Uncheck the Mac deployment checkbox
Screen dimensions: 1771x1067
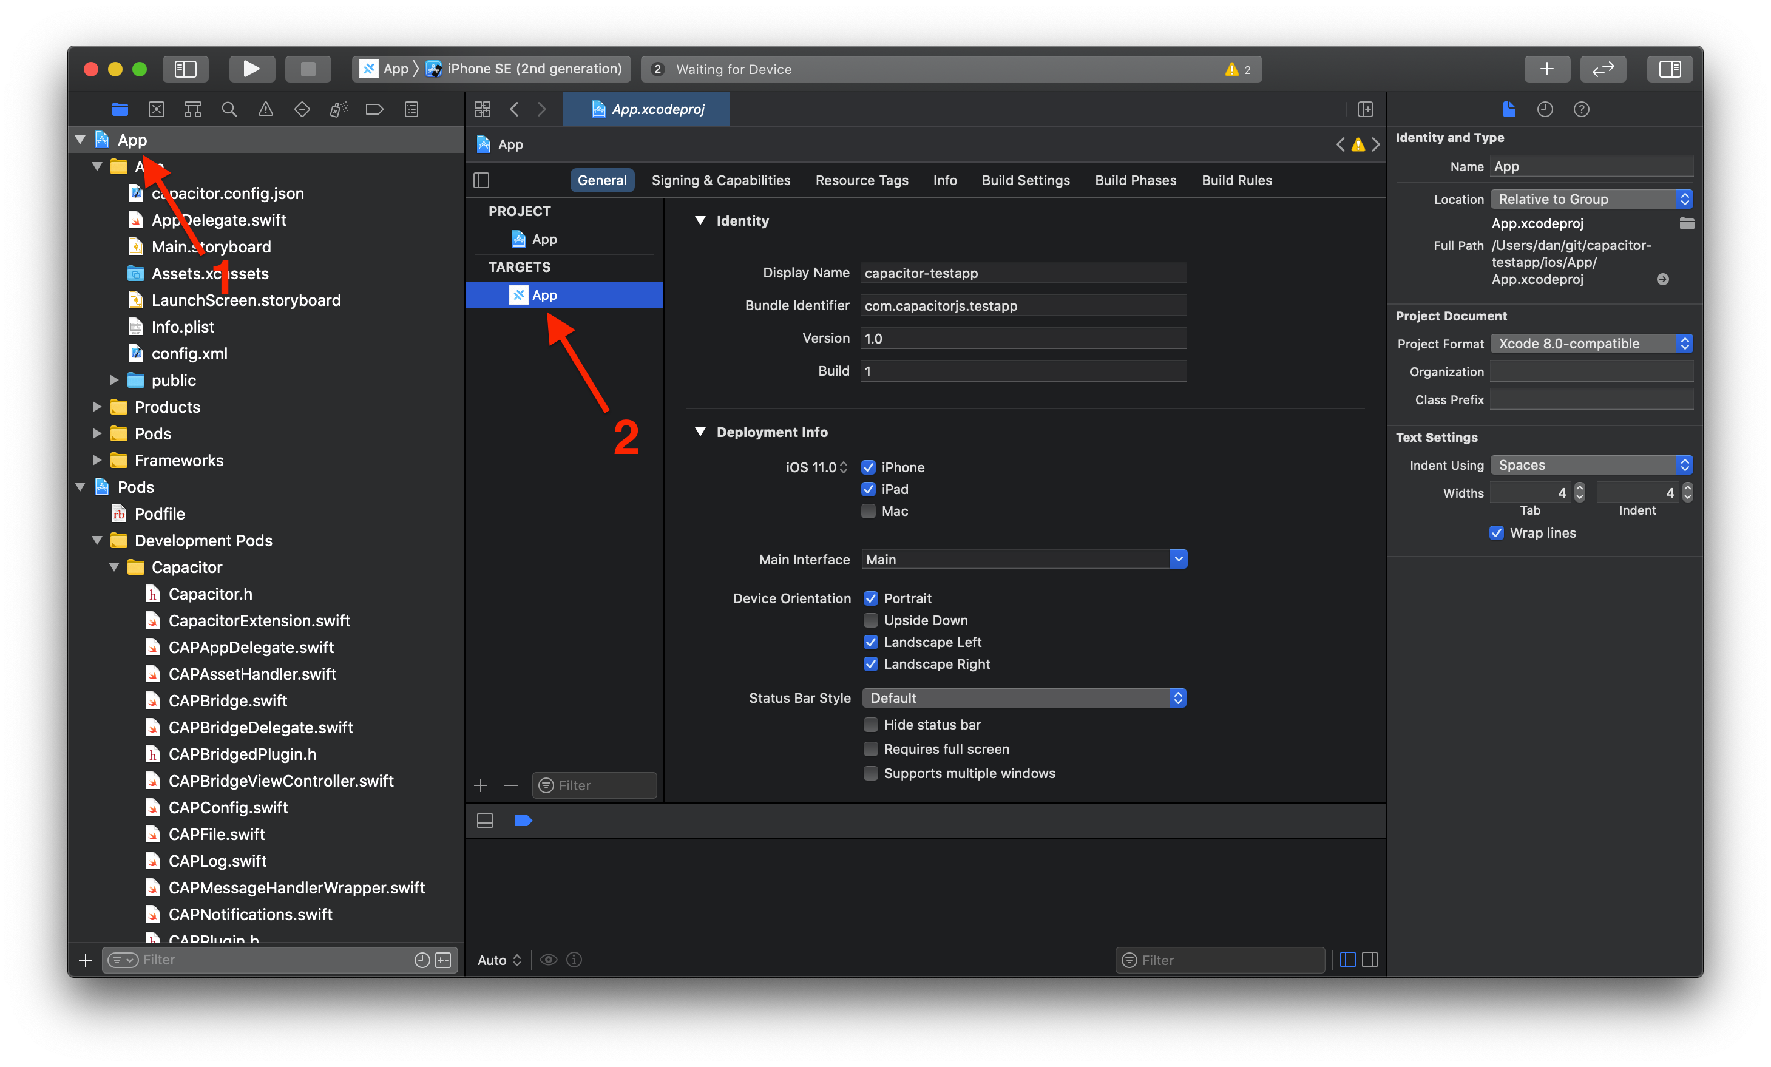pyautogui.click(x=869, y=511)
